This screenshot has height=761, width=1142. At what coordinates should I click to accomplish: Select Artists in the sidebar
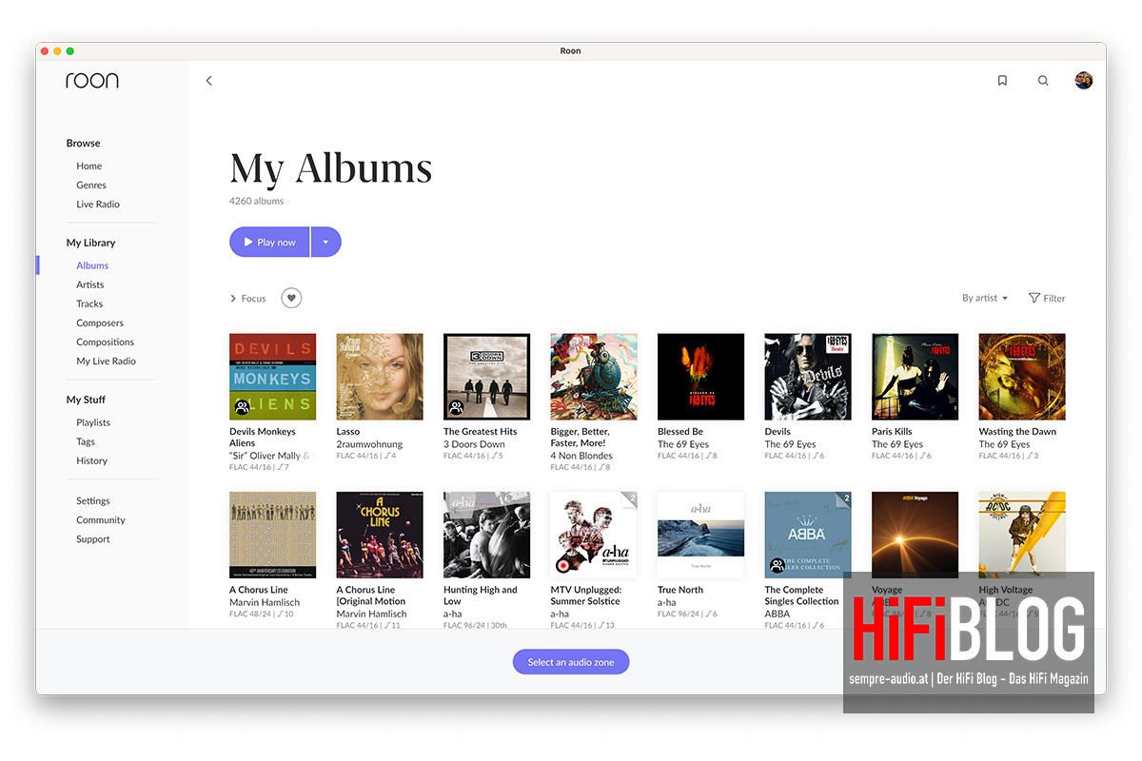pyautogui.click(x=89, y=283)
